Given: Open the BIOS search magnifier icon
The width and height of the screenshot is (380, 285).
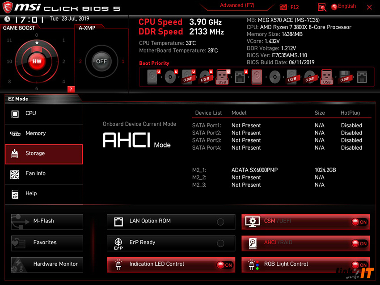Looking at the screenshot, I should click(x=322, y=7).
